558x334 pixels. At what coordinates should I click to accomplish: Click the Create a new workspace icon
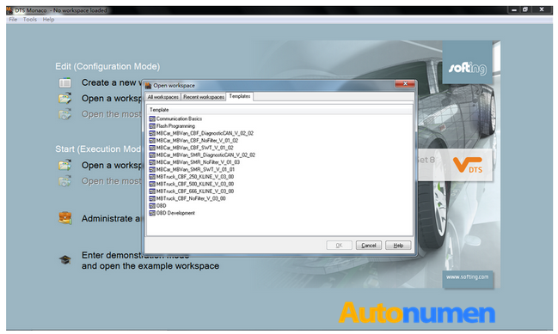pyautogui.click(x=64, y=82)
